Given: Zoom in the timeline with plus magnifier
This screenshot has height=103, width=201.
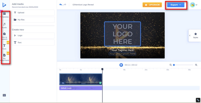Looking at the screenshot, I should (x=196, y=65).
